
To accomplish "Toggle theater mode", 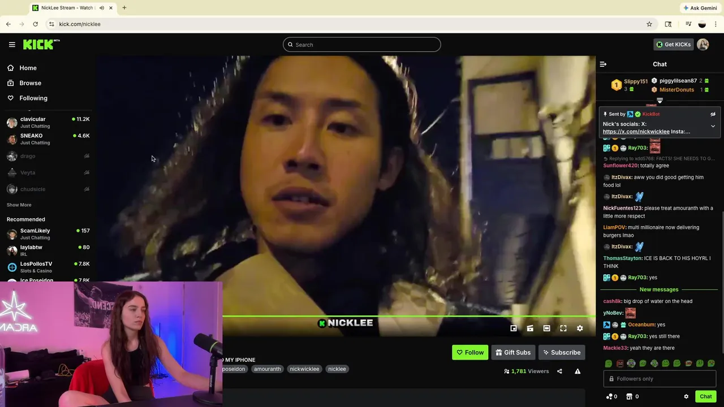I will click(546, 328).
